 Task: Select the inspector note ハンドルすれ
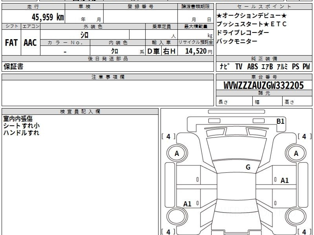[21, 133]
